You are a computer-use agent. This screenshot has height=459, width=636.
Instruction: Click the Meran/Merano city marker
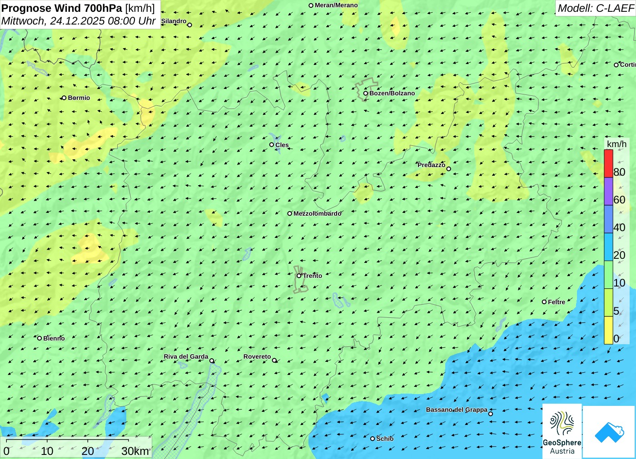coord(311,5)
